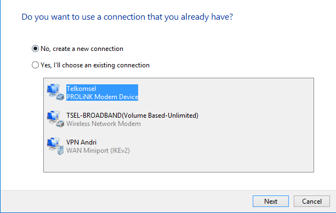
Task: Cancel the connection wizard
Action: (x=312, y=201)
